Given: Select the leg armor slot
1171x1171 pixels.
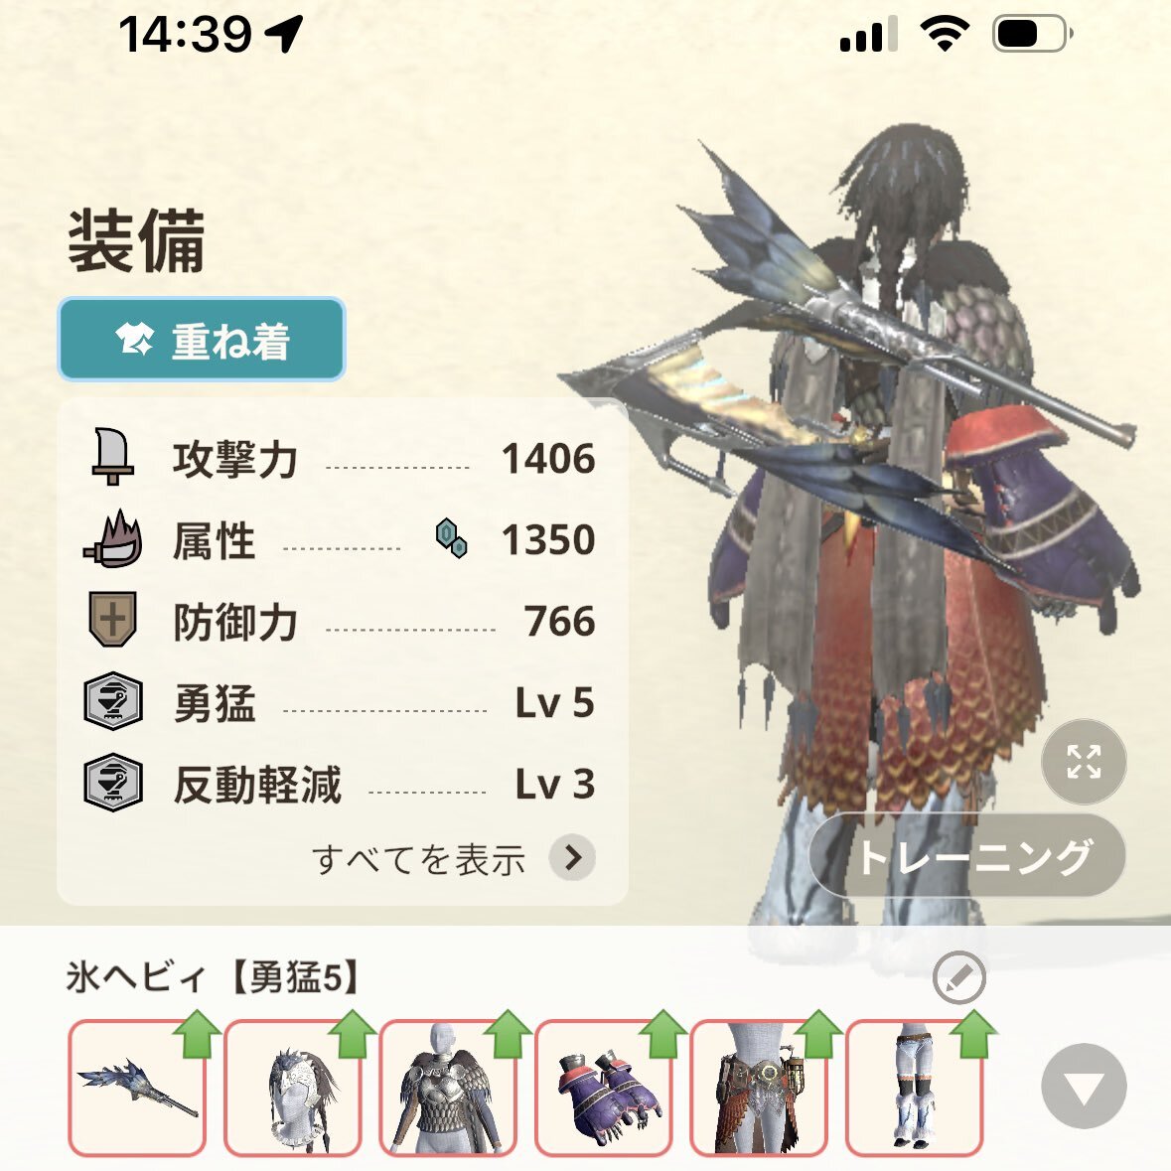Looking at the screenshot, I should pyautogui.click(x=914, y=1088).
